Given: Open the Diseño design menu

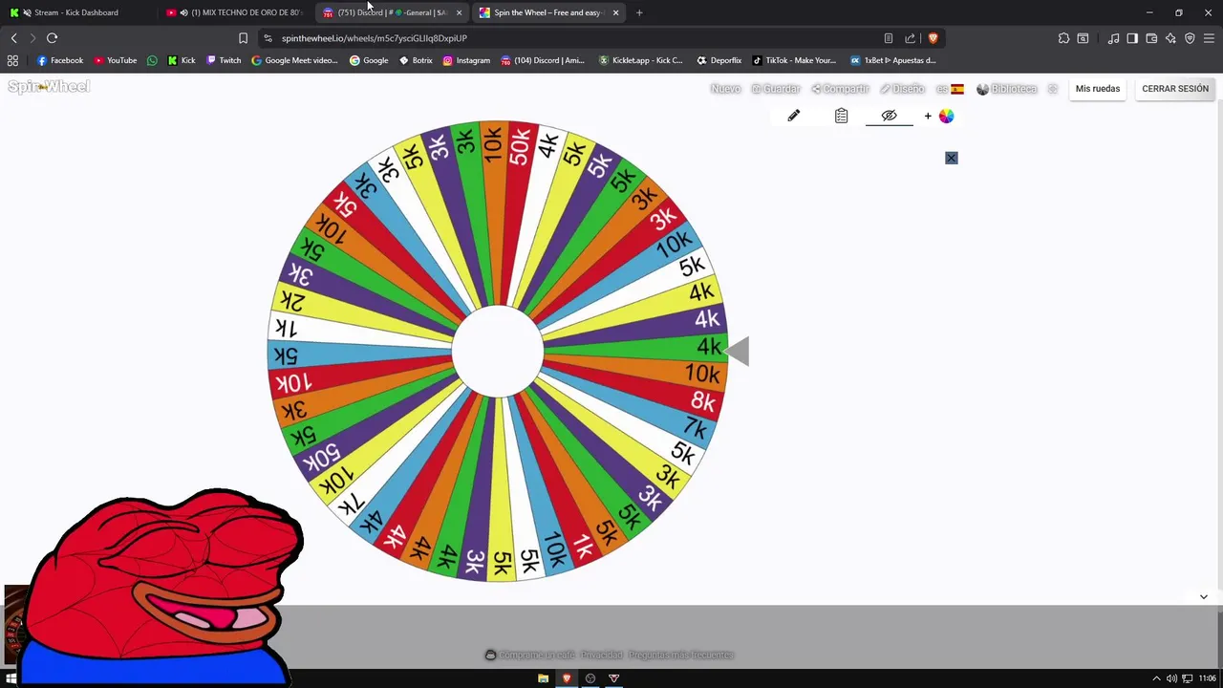Looking at the screenshot, I should pos(902,89).
